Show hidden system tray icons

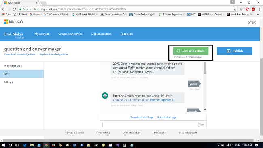click(x=218, y=145)
